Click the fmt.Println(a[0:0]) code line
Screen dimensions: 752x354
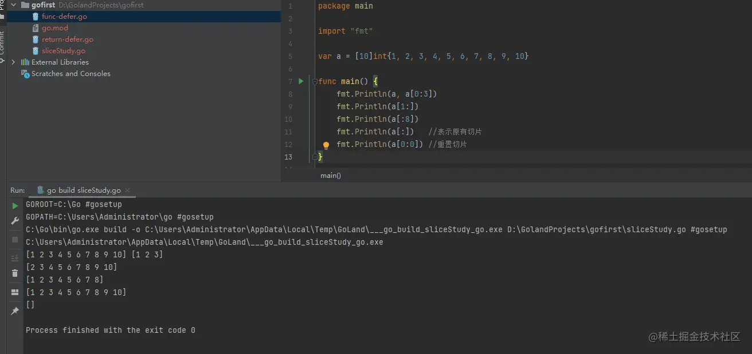click(x=380, y=144)
